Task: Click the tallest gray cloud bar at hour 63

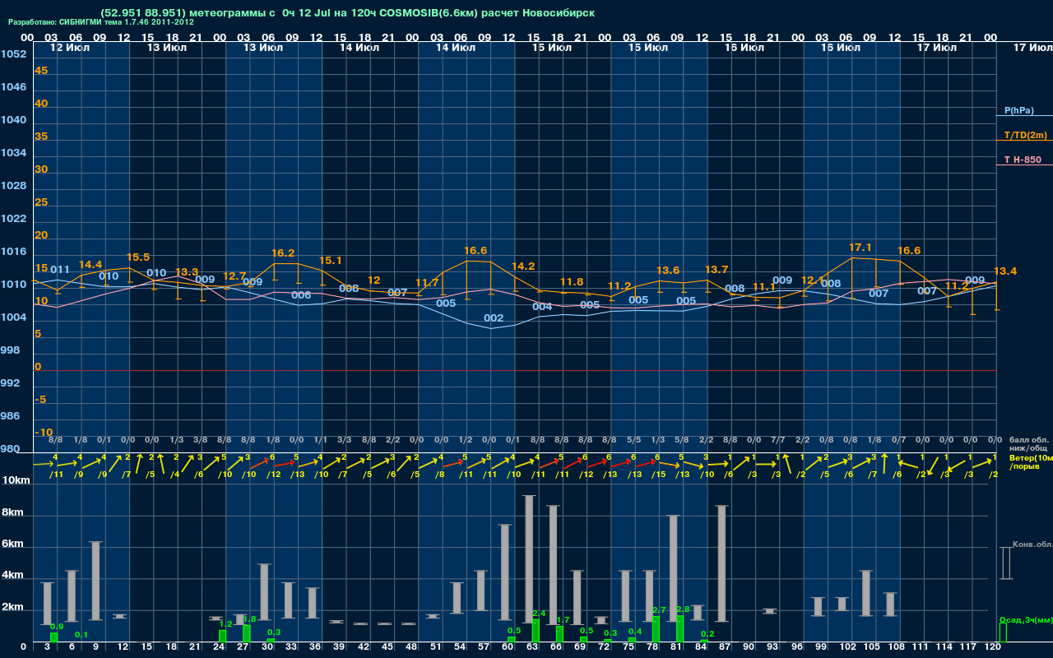Action: tap(529, 559)
